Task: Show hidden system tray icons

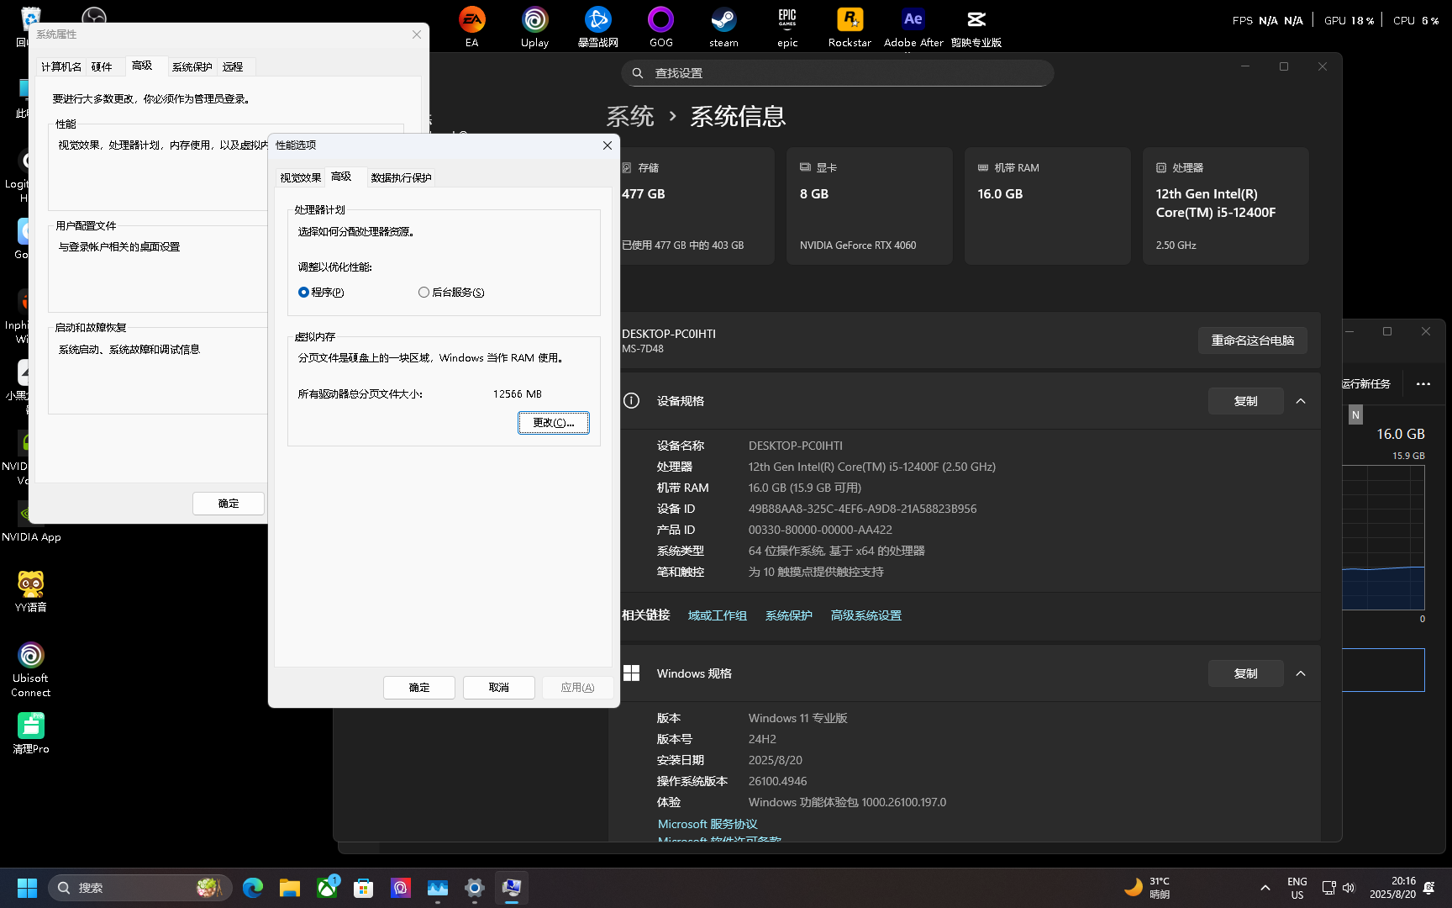Action: (1265, 888)
